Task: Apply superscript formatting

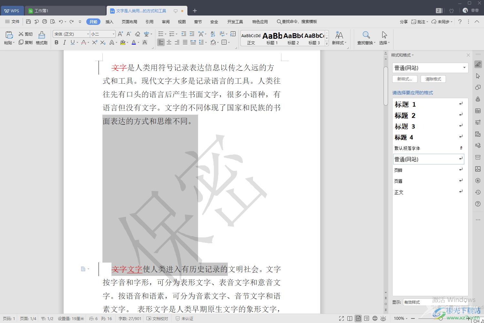Action: [95, 42]
